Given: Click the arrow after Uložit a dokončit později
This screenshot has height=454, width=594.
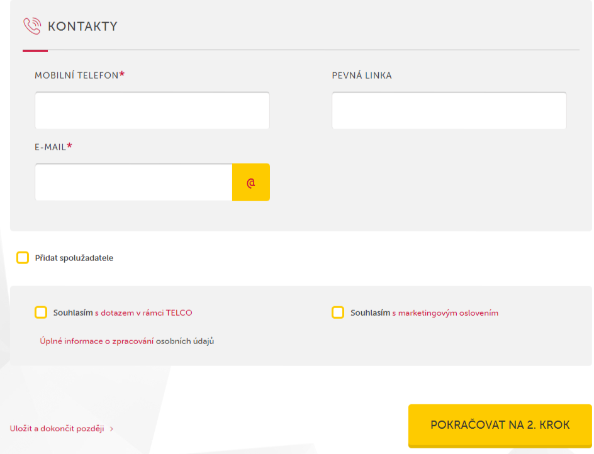Looking at the screenshot, I should [x=111, y=429].
